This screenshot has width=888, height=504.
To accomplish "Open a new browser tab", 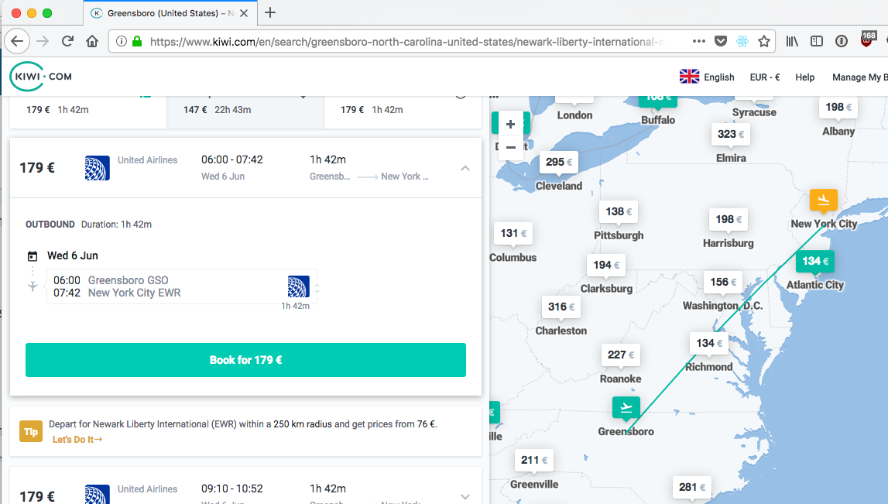I will 270,12.
